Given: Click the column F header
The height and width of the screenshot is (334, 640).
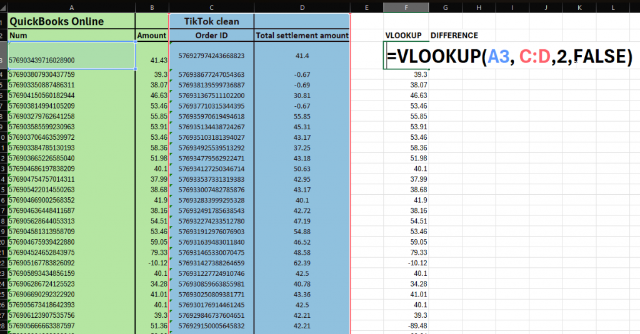Looking at the screenshot, I should pyautogui.click(x=406, y=7).
